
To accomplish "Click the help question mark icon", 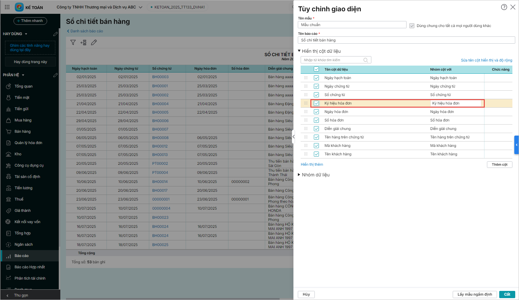I will 504,7.
